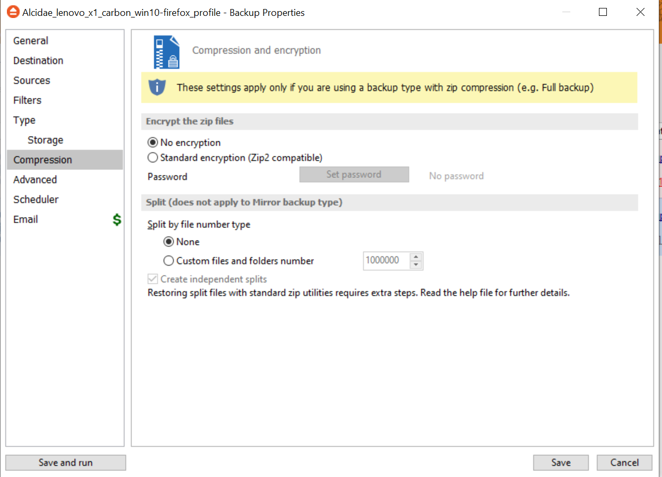Image resolution: width=662 pixels, height=477 pixels.
Task: Select Custom files and folders number option
Action: tap(169, 261)
